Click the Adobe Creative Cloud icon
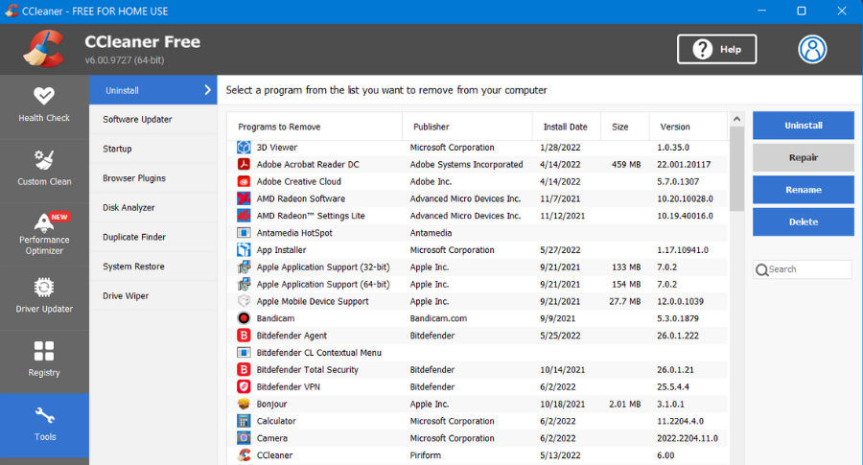The width and height of the screenshot is (863, 465). 244,181
